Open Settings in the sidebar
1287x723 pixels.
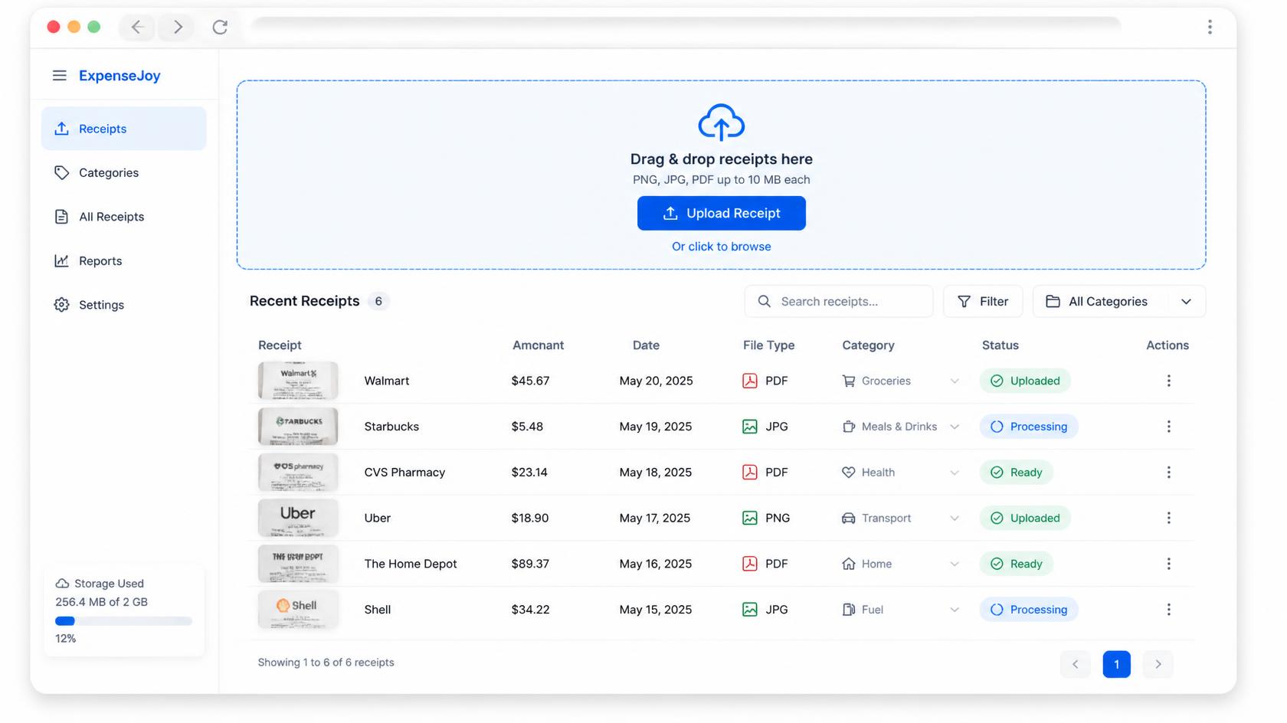[124, 305]
